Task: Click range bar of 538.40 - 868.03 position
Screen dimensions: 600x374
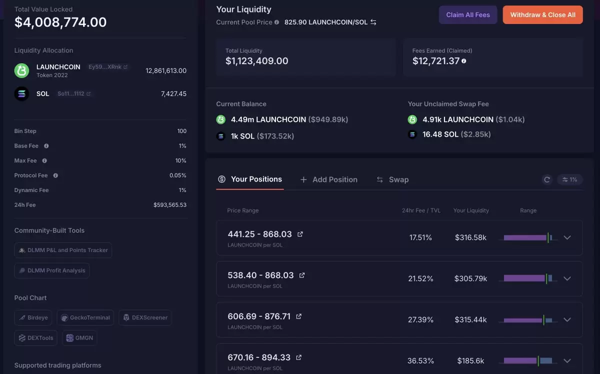Action: coord(528,278)
